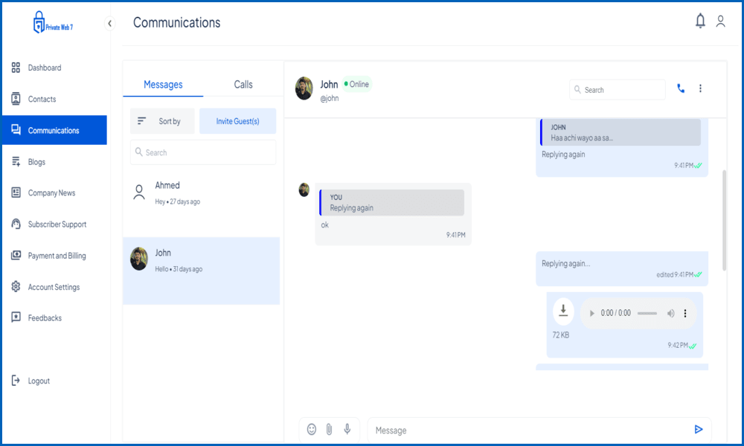Click the notification bell icon

pos(700,22)
